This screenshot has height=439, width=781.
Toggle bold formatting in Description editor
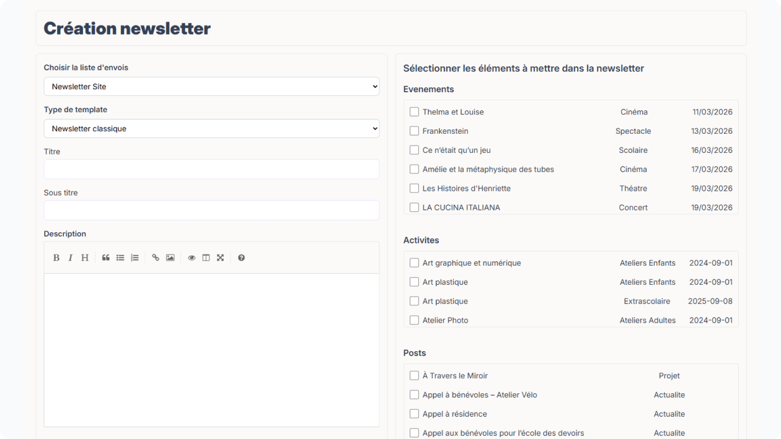56,258
